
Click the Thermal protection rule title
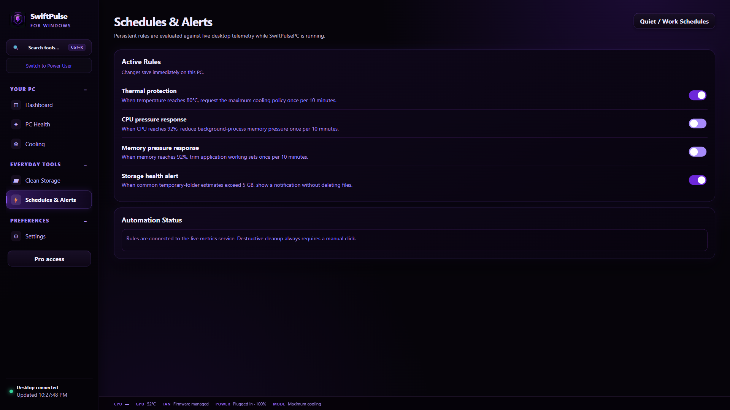pyautogui.click(x=149, y=91)
